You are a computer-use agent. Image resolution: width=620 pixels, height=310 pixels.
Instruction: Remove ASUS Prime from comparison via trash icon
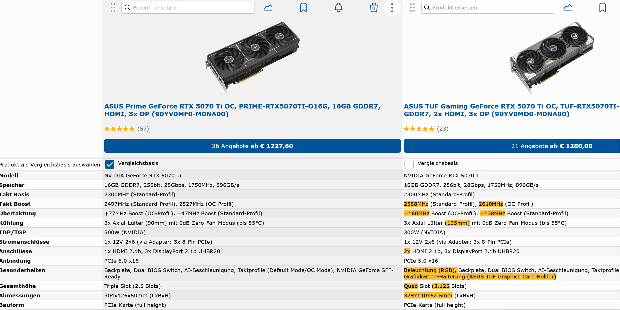pyautogui.click(x=374, y=7)
